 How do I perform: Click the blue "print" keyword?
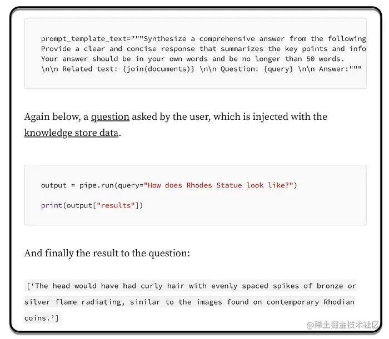click(x=52, y=205)
